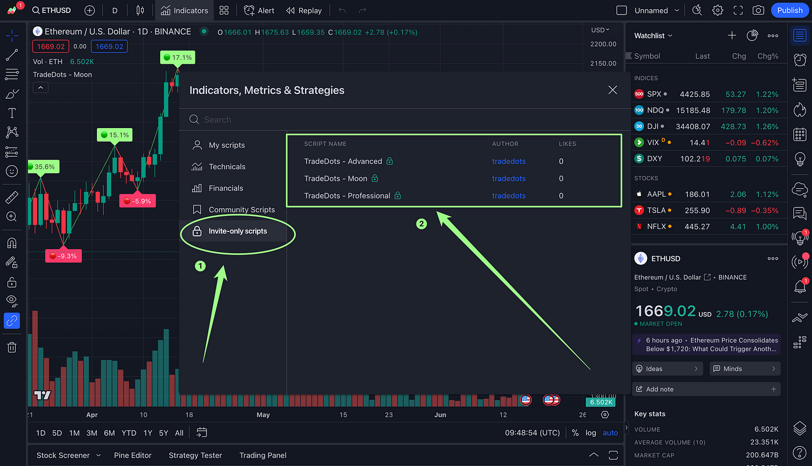Toggle stay in drawing mode

pyautogui.click(x=12, y=262)
